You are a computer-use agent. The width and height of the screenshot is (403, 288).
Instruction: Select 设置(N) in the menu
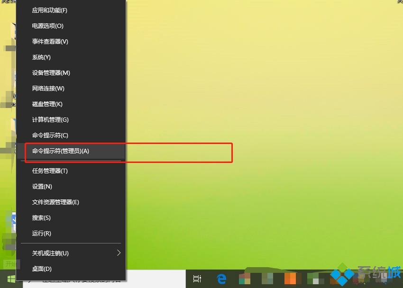pos(42,187)
